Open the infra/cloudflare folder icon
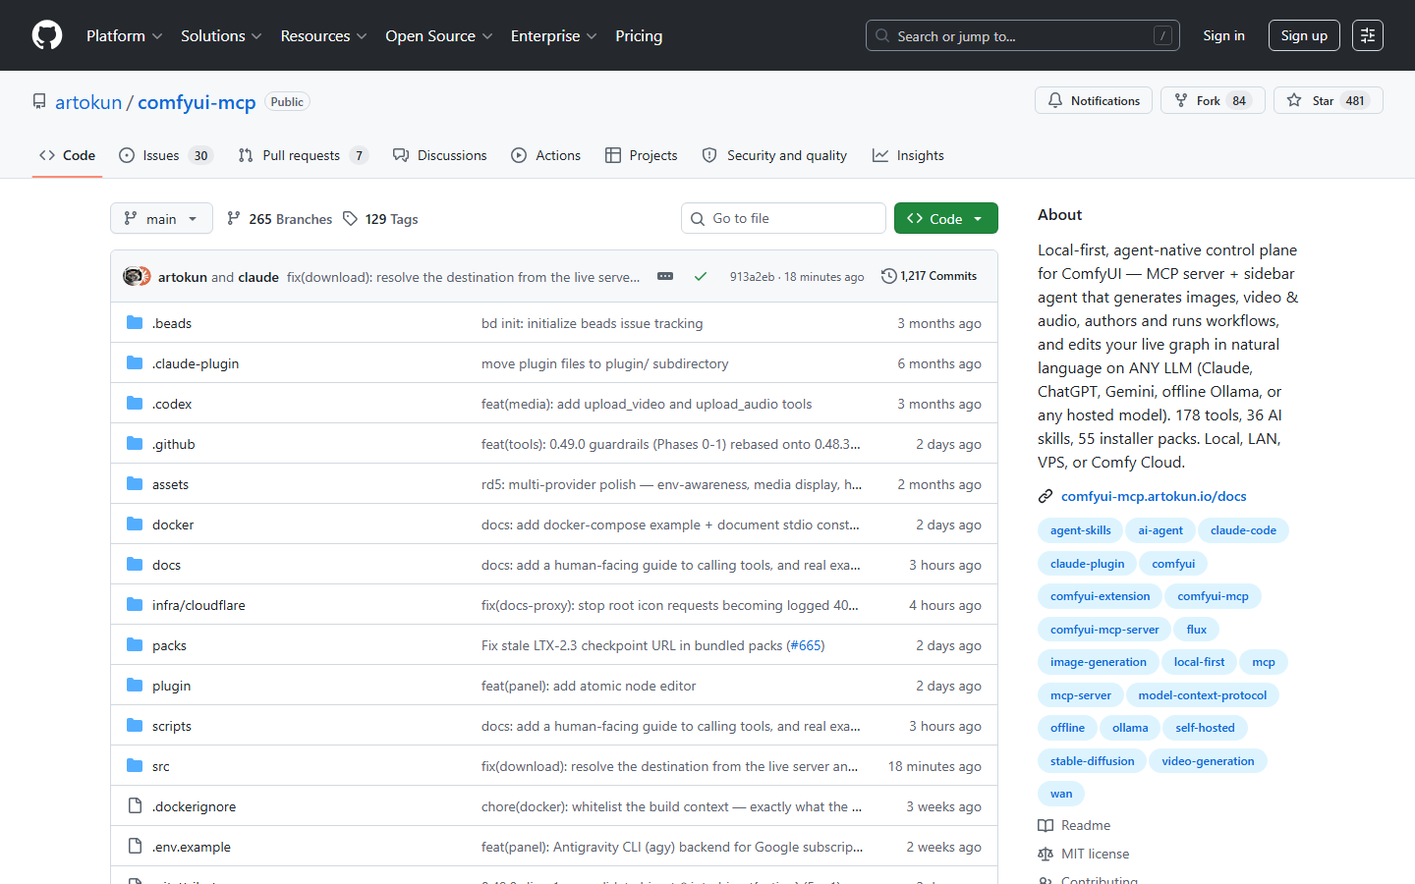 click(135, 605)
